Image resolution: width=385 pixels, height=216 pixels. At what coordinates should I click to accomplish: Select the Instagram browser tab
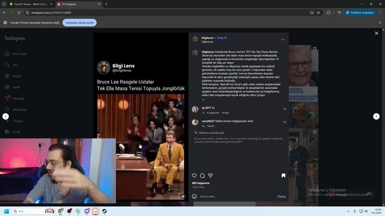[79, 4]
